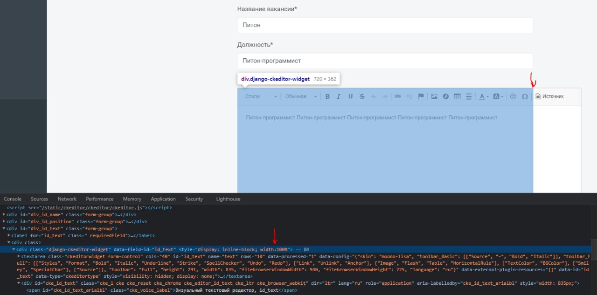This screenshot has height=295, width=597.
Task: Open the Performance tab in DevTools
Action: click(100, 199)
